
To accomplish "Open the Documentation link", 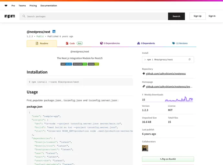I will 49,6.
